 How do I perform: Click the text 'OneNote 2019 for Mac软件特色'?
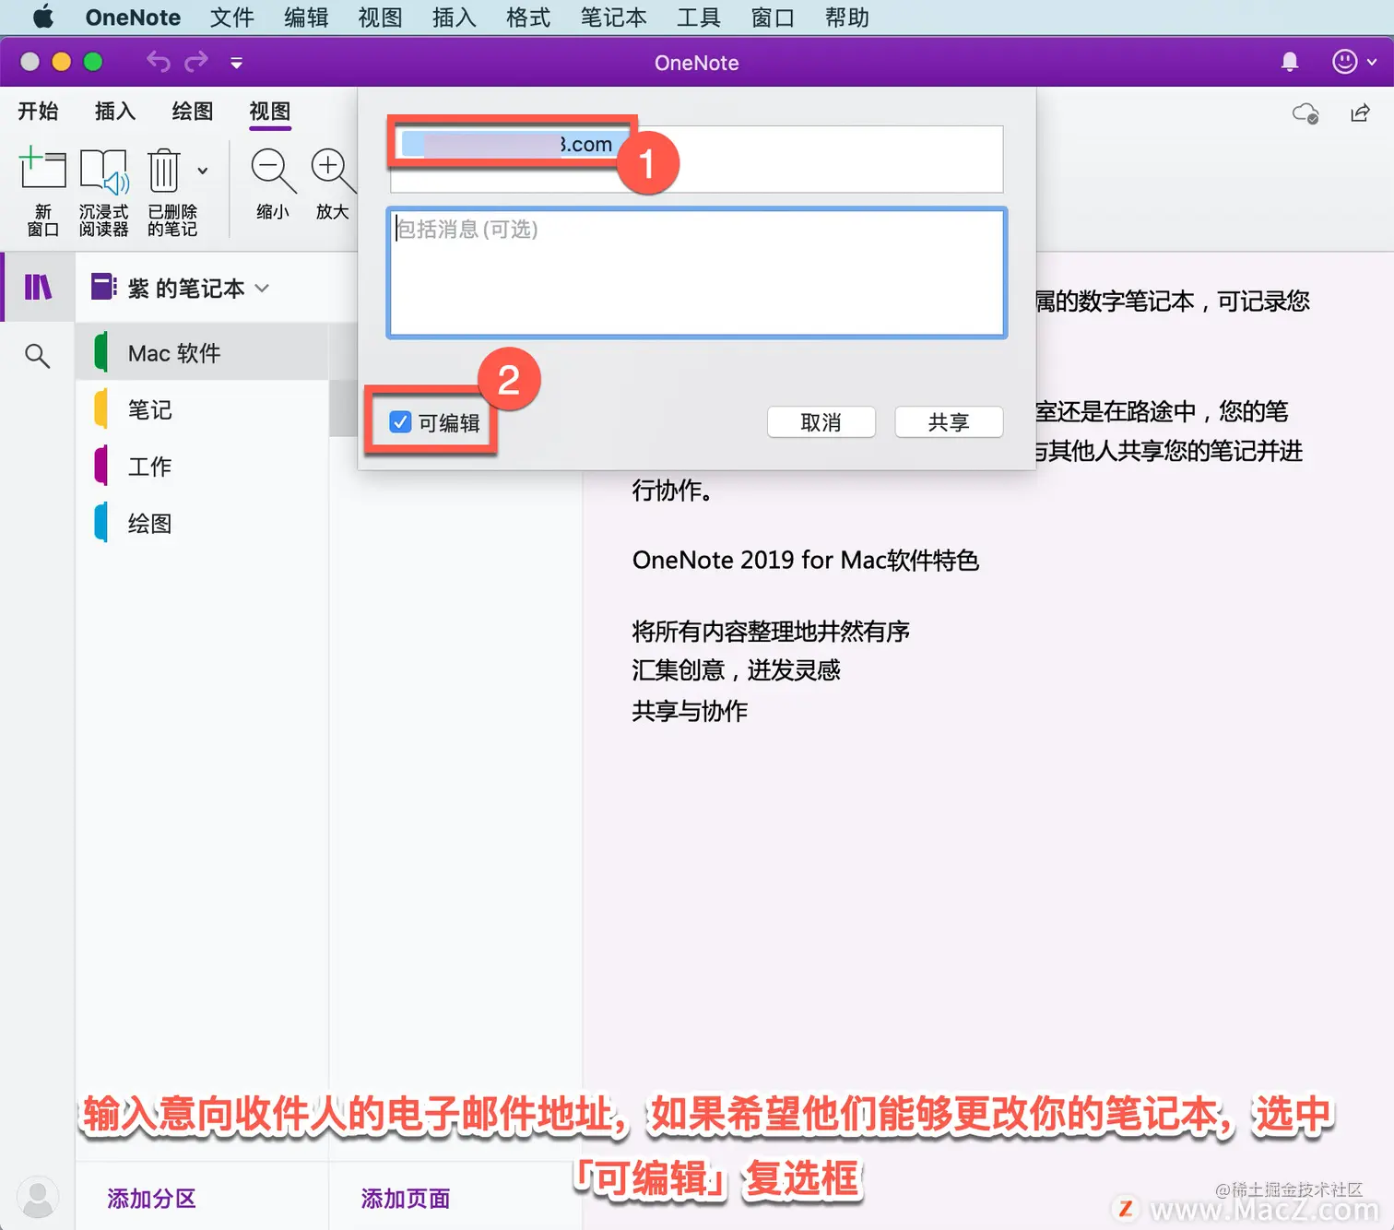pos(805,560)
